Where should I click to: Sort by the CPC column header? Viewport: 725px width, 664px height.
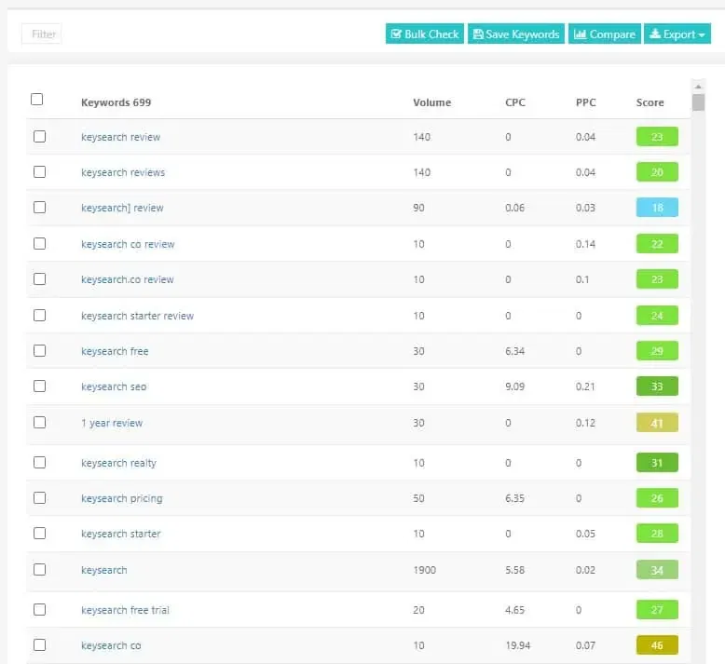[514, 102]
